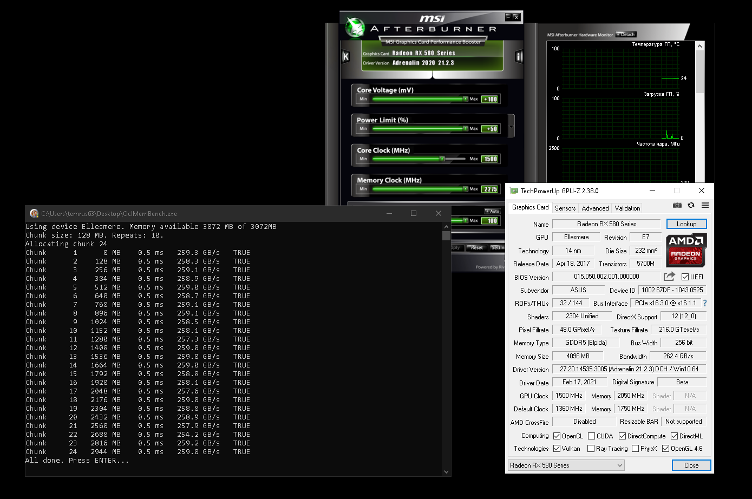This screenshot has height=499, width=752.
Task: Take a screenshot with GPU-Z camera icon
Action: 677,206
